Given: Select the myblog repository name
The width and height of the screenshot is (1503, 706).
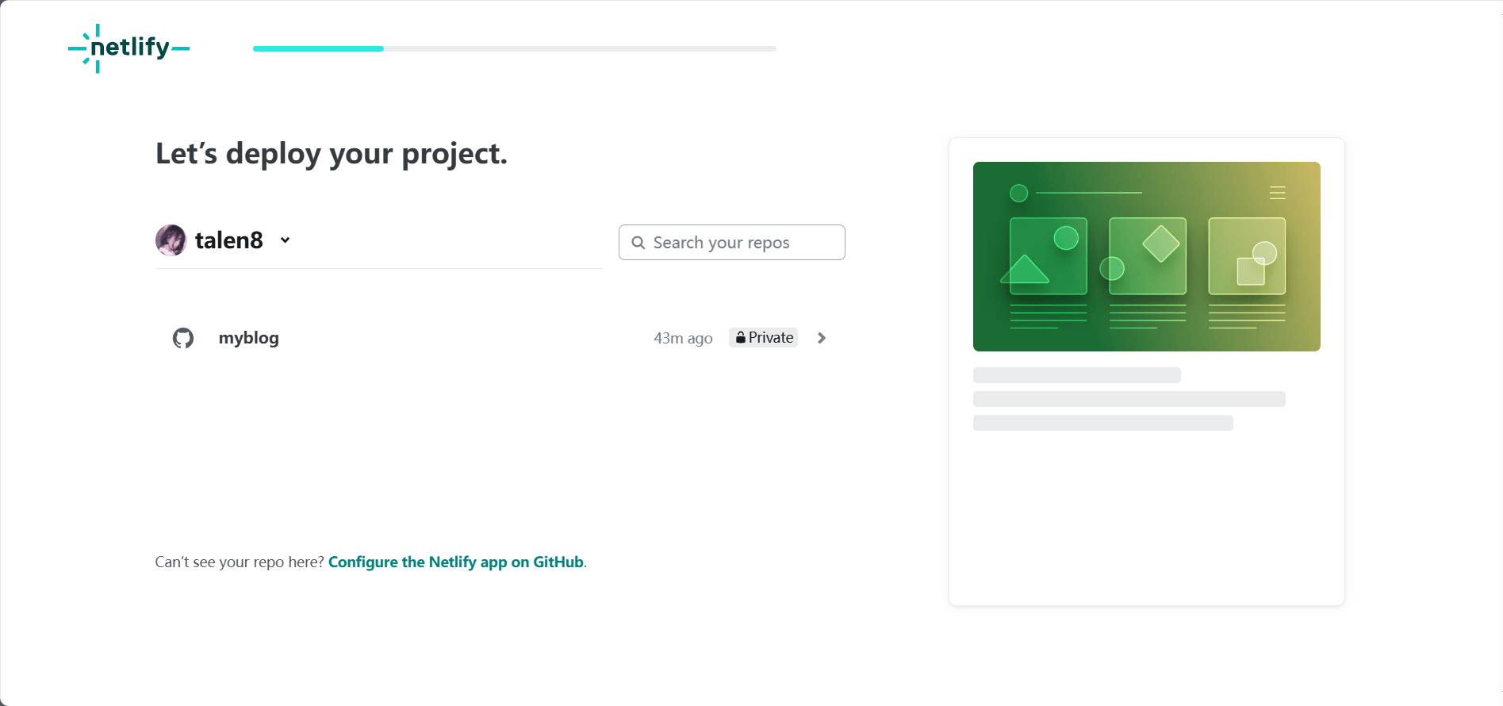Looking at the screenshot, I should 248,338.
